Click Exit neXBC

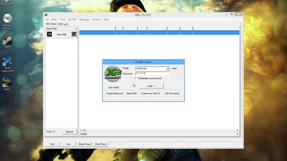[114, 88]
